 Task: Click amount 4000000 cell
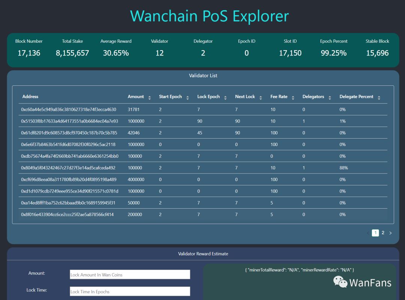(x=136, y=179)
